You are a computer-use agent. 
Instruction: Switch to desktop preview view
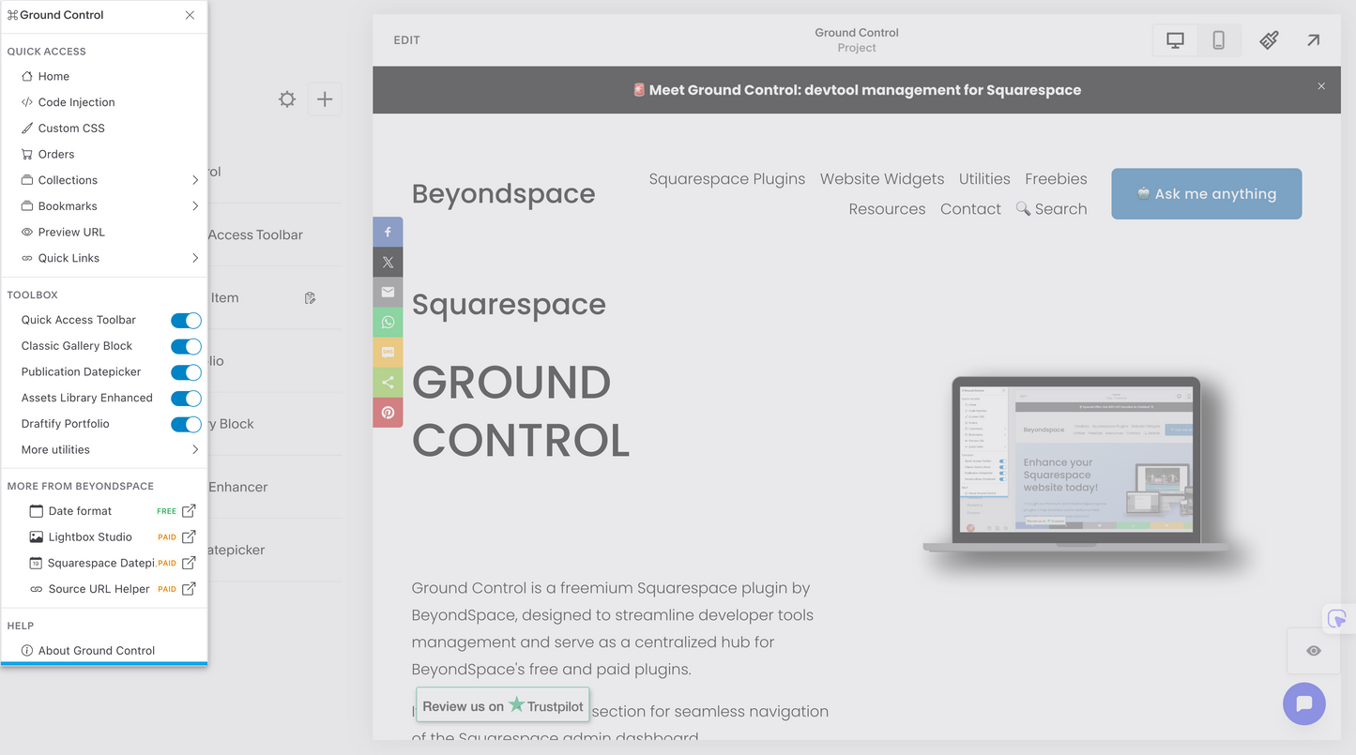pos(1175,40)
